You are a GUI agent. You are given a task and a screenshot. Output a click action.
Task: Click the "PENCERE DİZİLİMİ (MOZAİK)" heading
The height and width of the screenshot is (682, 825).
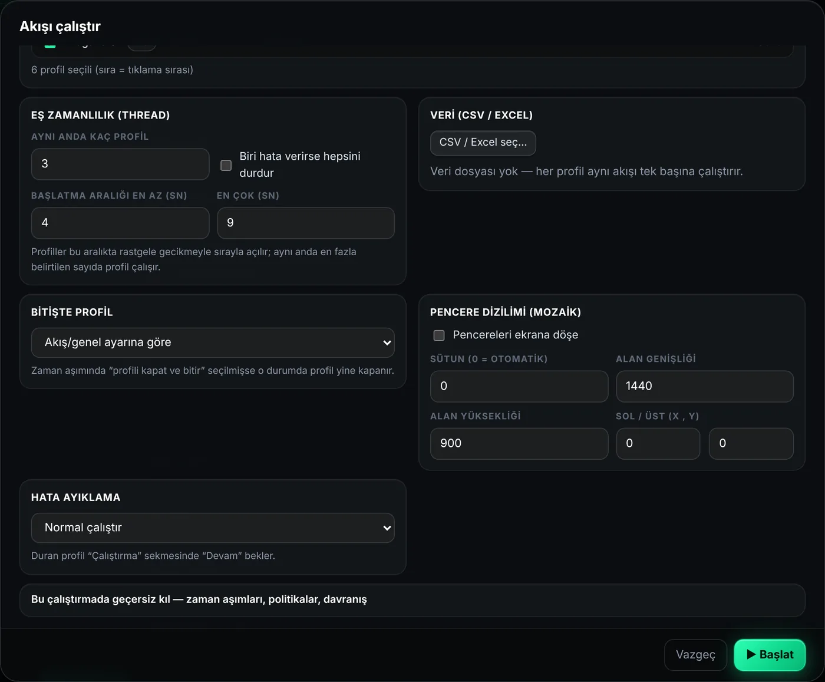click(x=506, y=312)
